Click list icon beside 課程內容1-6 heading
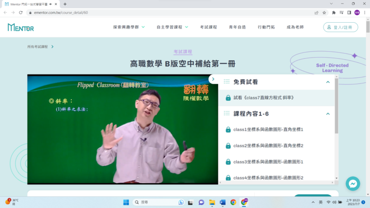The image size is (370, 208). pos(227,114)
